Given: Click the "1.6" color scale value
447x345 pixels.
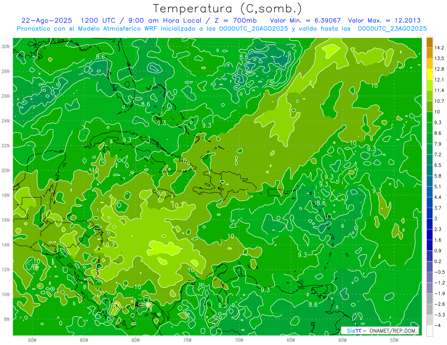Looking at the screenshot, I should [438, 240].
